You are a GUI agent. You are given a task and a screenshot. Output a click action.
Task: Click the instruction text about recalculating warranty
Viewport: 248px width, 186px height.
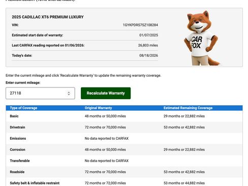pyautogui.click(x=83, y=76)
